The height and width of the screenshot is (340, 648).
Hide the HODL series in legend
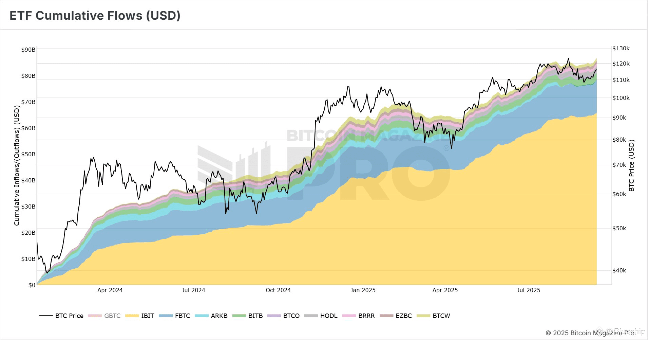point(321,316)
